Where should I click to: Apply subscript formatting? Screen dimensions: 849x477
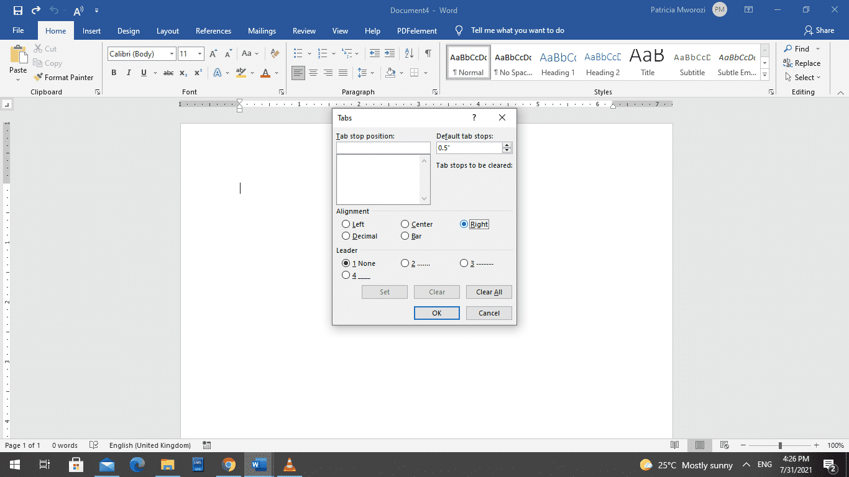click(x=183, y=73)
